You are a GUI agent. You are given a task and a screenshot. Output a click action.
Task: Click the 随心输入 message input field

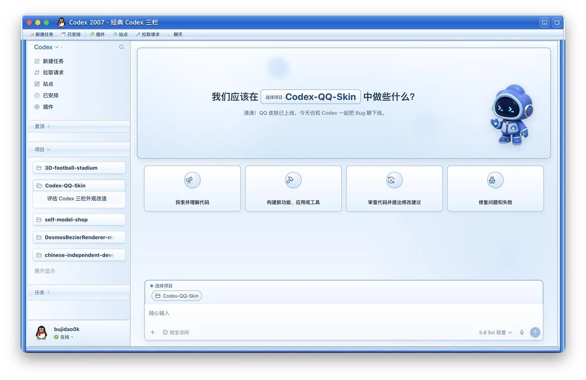(343, 313)
